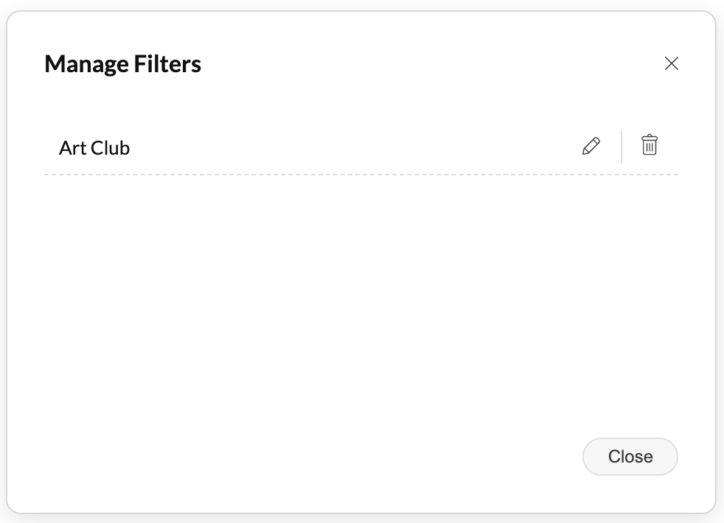
Task: Hit the delete icon in the filter row
Action: 649,145
